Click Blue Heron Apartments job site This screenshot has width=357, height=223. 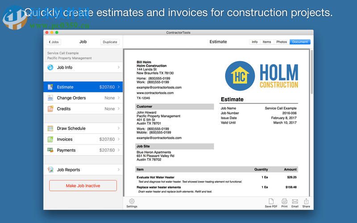tap(154, 152)
